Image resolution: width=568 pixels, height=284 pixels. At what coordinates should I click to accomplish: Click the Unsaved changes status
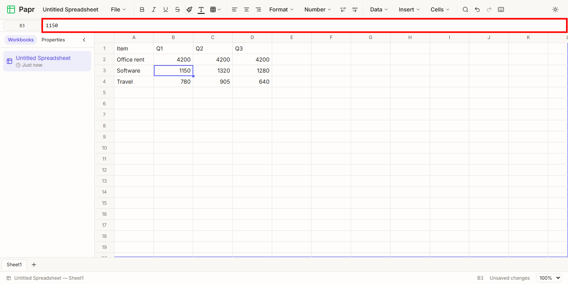click(510, 278)
